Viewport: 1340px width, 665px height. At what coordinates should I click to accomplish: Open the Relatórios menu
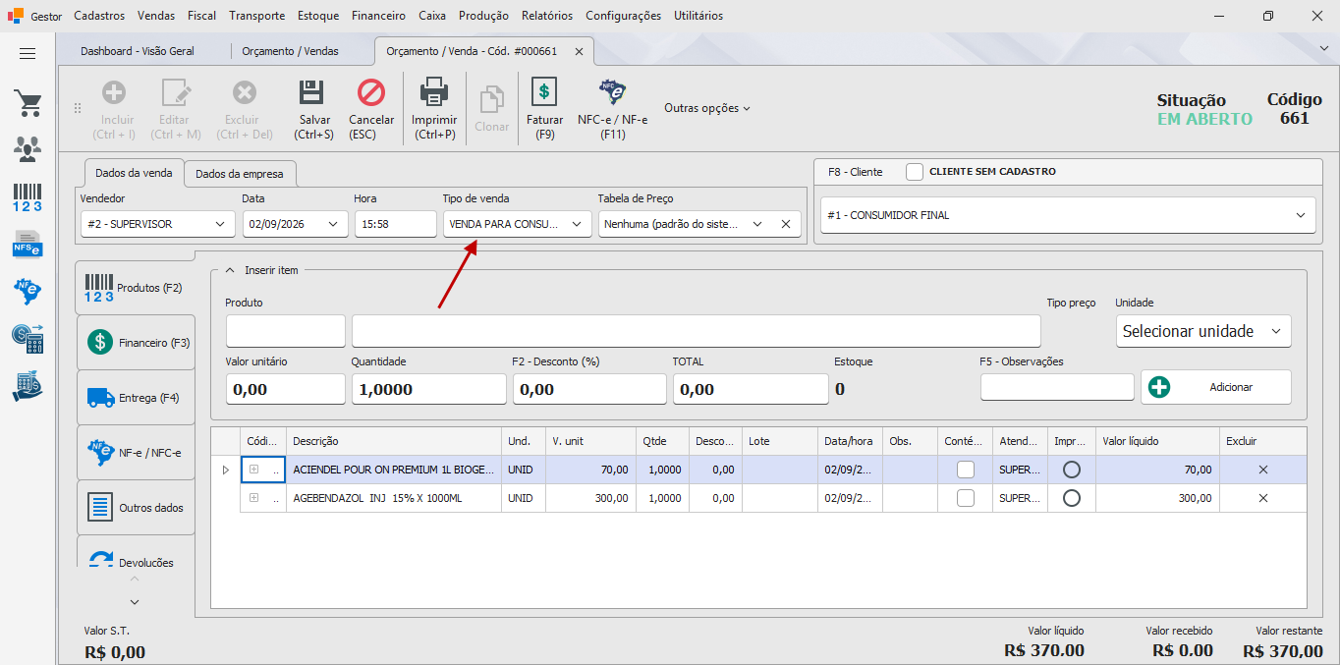(547, 16)
